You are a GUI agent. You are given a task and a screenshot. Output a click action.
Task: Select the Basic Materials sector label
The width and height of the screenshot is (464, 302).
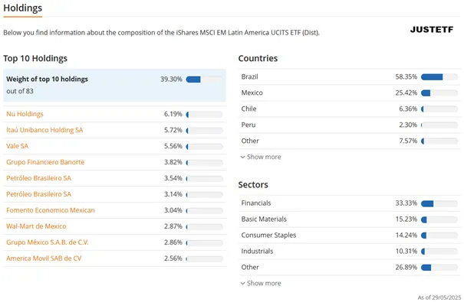[x=264, y=219]
